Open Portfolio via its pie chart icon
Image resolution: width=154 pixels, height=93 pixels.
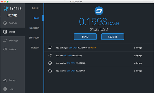pos(5,23)
